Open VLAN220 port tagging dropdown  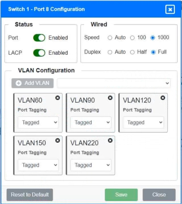point(91,165)
